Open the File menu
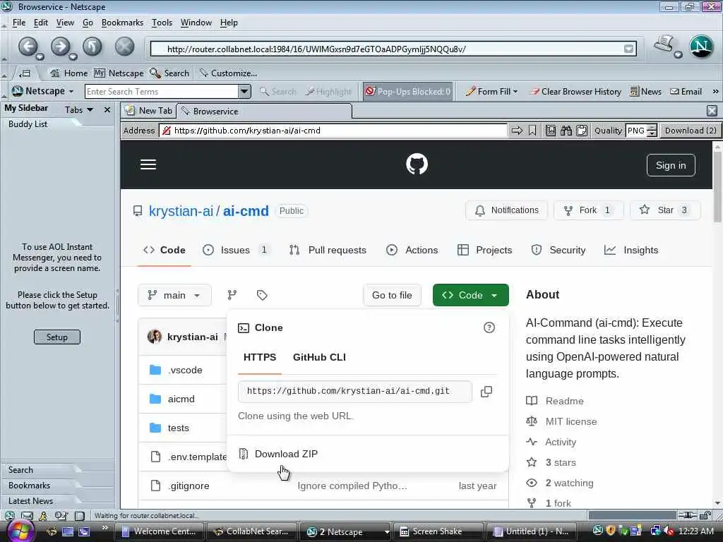 point(19,23)
